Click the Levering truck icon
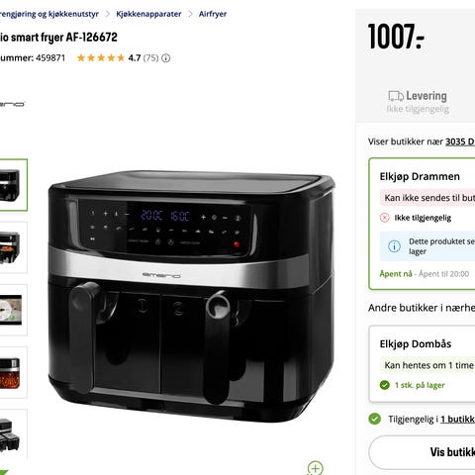Screen dimensions: 475x475 pos(396,96)
